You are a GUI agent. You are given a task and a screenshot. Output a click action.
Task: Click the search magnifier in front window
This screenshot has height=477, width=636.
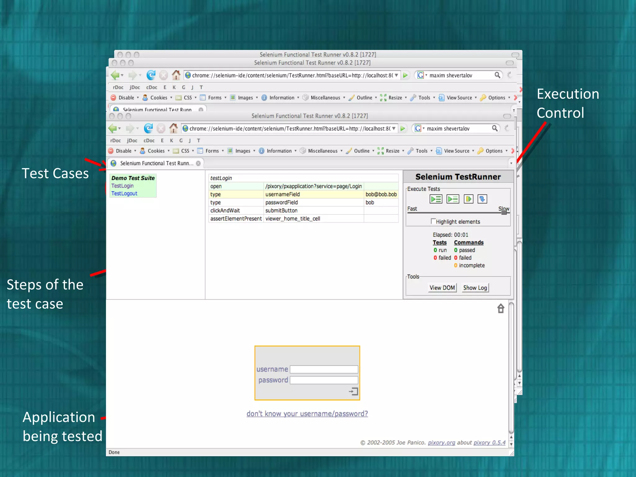pos(495,128)
